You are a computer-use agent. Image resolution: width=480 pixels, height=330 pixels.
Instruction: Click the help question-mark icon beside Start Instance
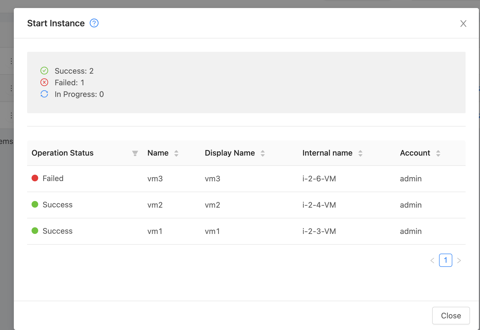tap(94, 23)
